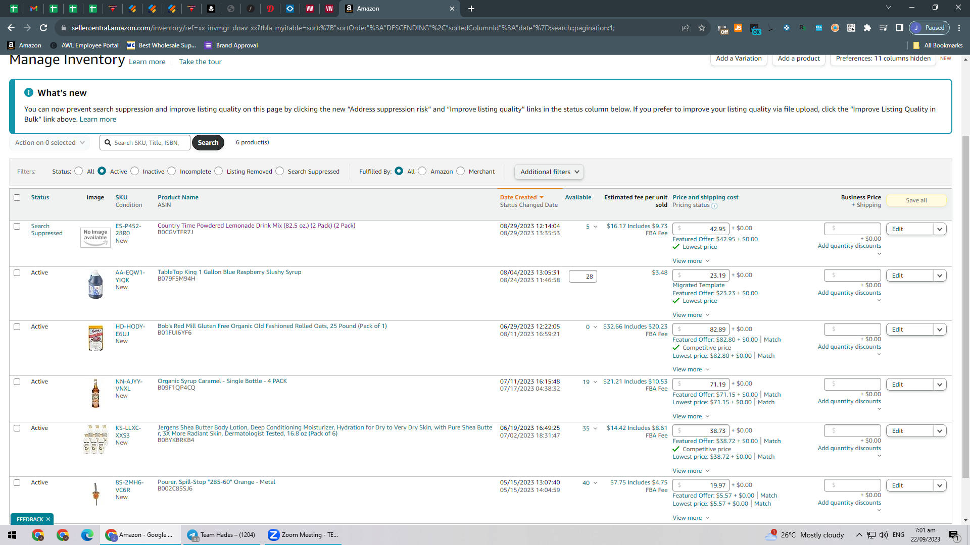
Task: Open a new browser tab
Action: pos(471,9)
